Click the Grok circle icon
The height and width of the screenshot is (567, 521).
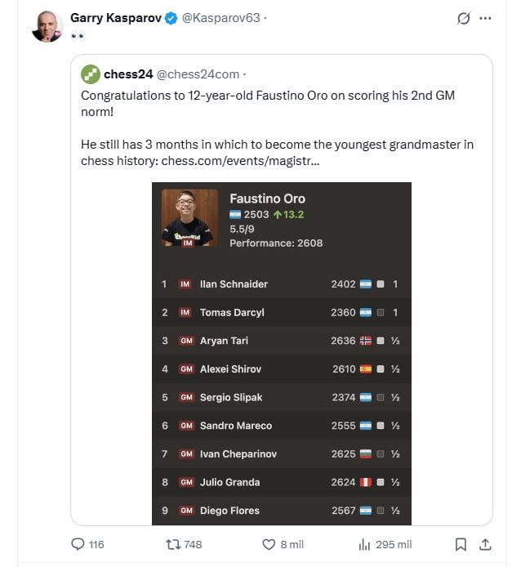point(464,18)
